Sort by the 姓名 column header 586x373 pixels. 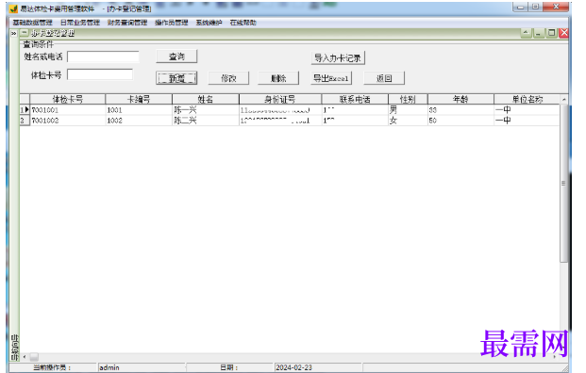[x=205, y=99]
